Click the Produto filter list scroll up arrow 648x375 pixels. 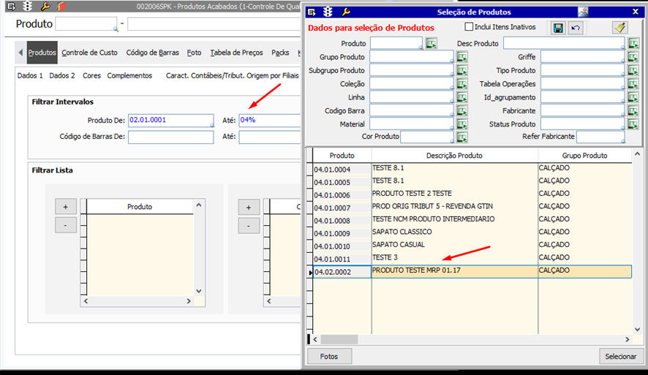[199, 205]
